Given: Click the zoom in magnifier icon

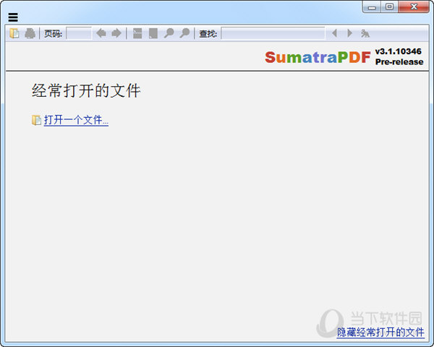Looking at the screenshot, I should pyautogui.click(x=184, y=33).
